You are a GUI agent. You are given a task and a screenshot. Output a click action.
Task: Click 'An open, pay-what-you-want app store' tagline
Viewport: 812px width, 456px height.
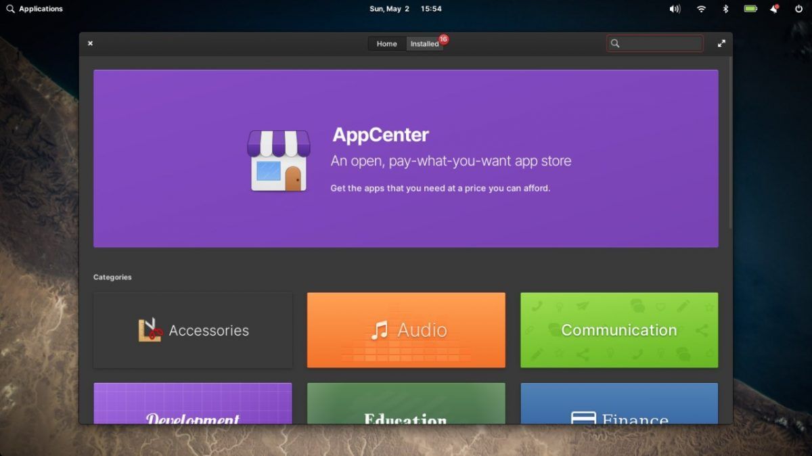451,161
